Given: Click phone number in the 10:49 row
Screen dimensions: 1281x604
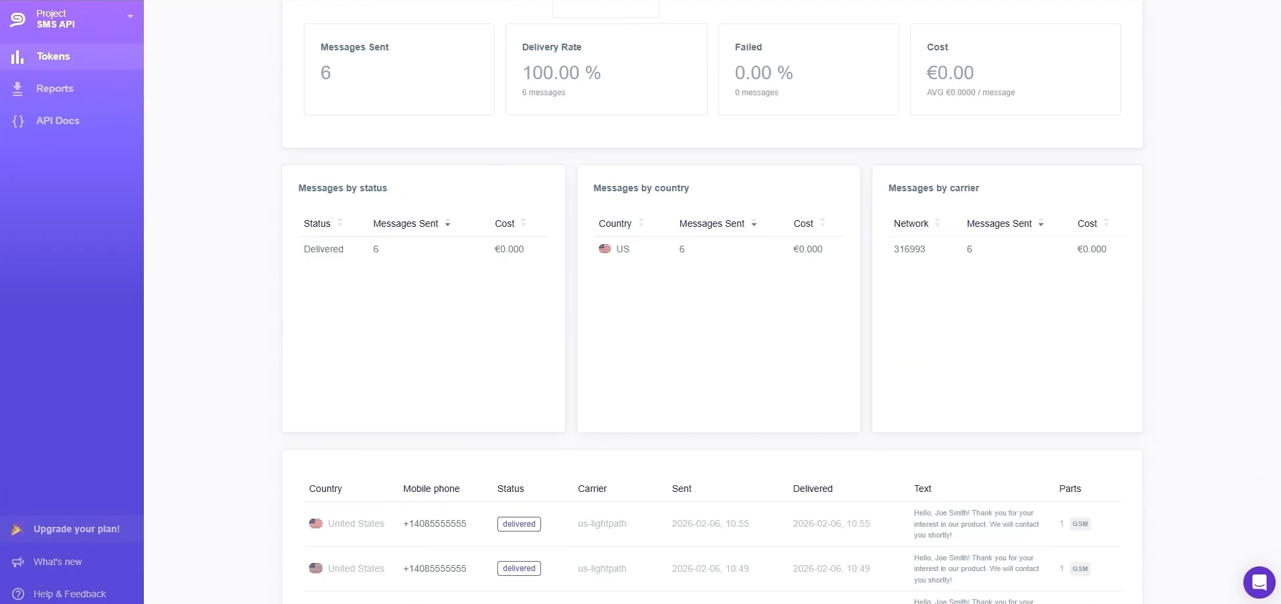Looking at the screenshot, I should 435,568.
